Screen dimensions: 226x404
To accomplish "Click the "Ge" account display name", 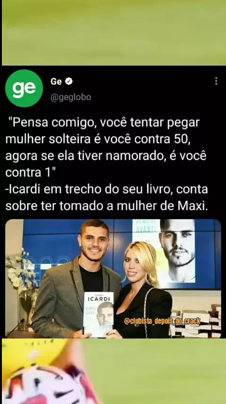I will coord(56,82).
